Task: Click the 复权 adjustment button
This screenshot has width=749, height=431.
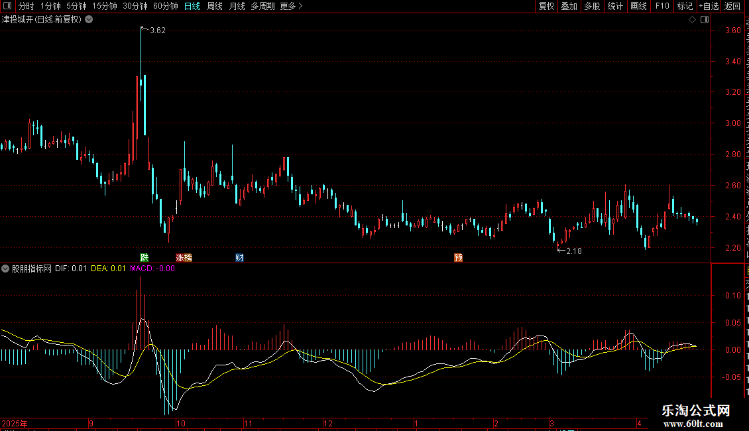Action: tap(546, 6)
